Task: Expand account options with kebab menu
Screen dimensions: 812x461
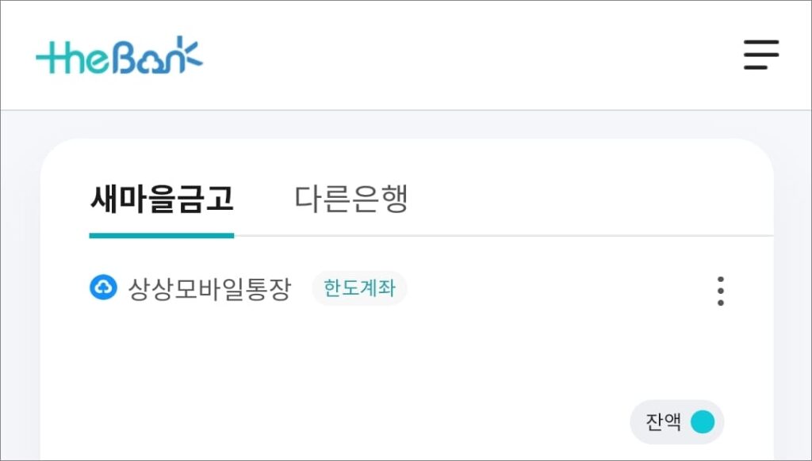Action: [720, 291]
